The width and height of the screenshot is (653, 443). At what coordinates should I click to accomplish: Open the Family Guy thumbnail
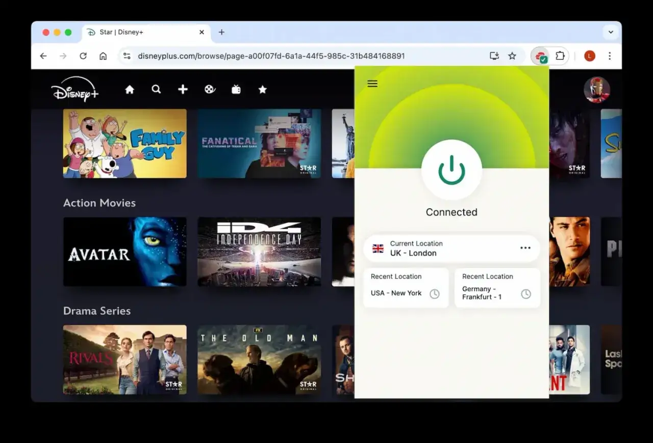tap(125, 144)
